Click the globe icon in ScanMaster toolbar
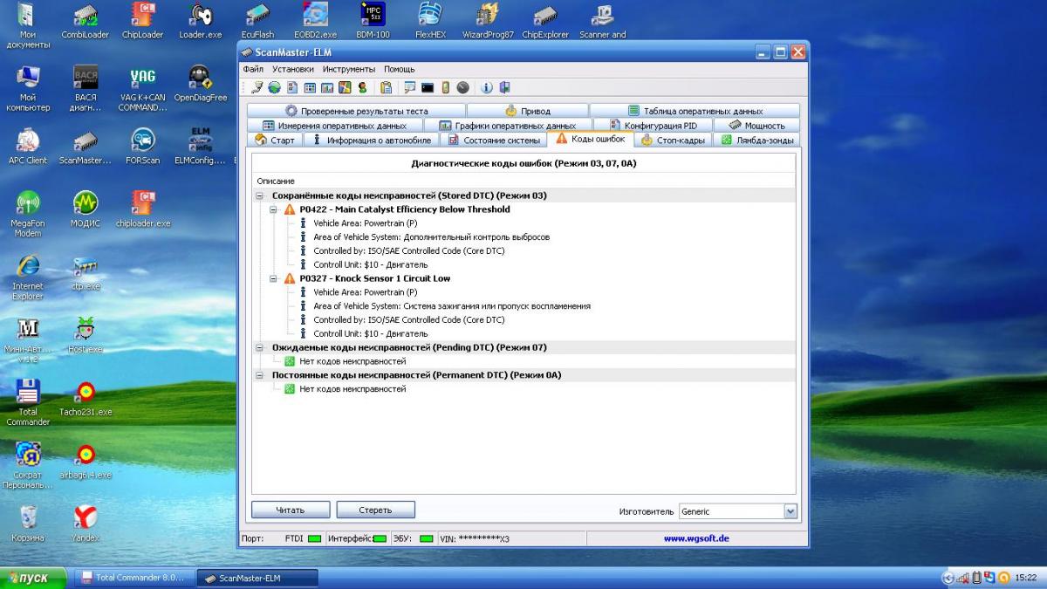The image size is (1047, 589). pyautogui.click(x=274, y=87)
